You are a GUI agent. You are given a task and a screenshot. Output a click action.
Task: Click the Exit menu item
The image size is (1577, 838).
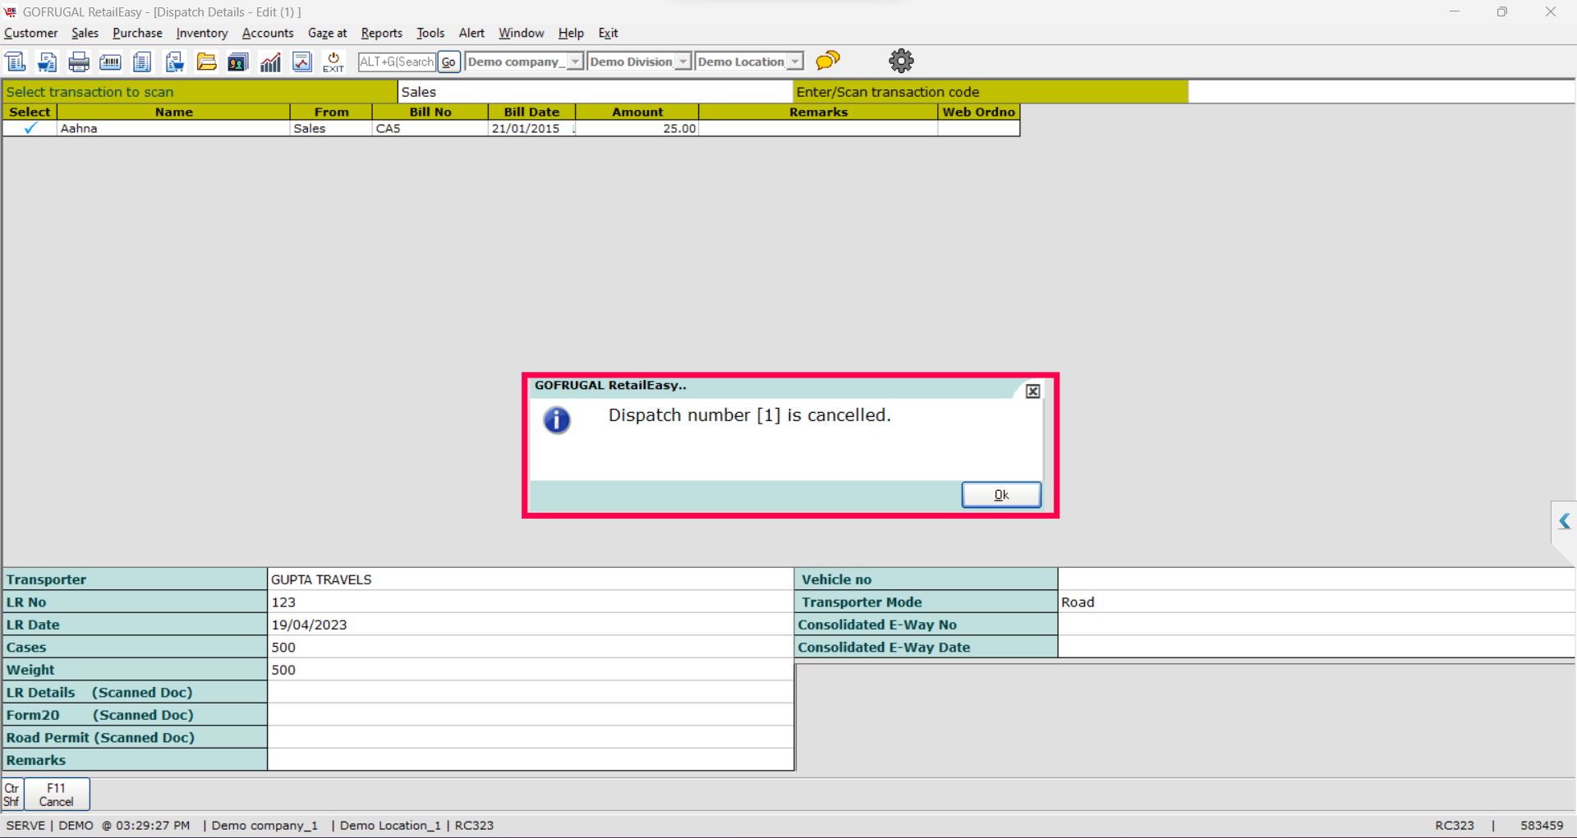click(608, 33)
